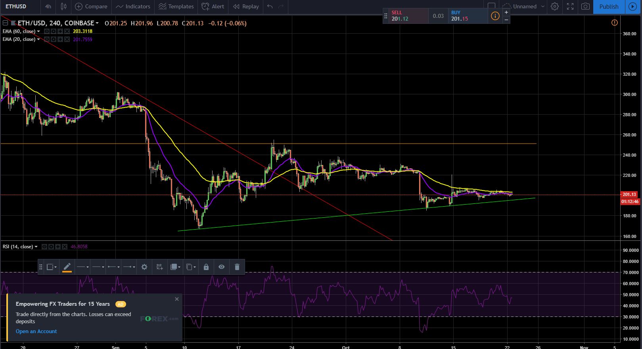The width and height of the screenshot is (642, 349).
Task: Change line color with the pencil swatch
Action: [x=67, y=267]
